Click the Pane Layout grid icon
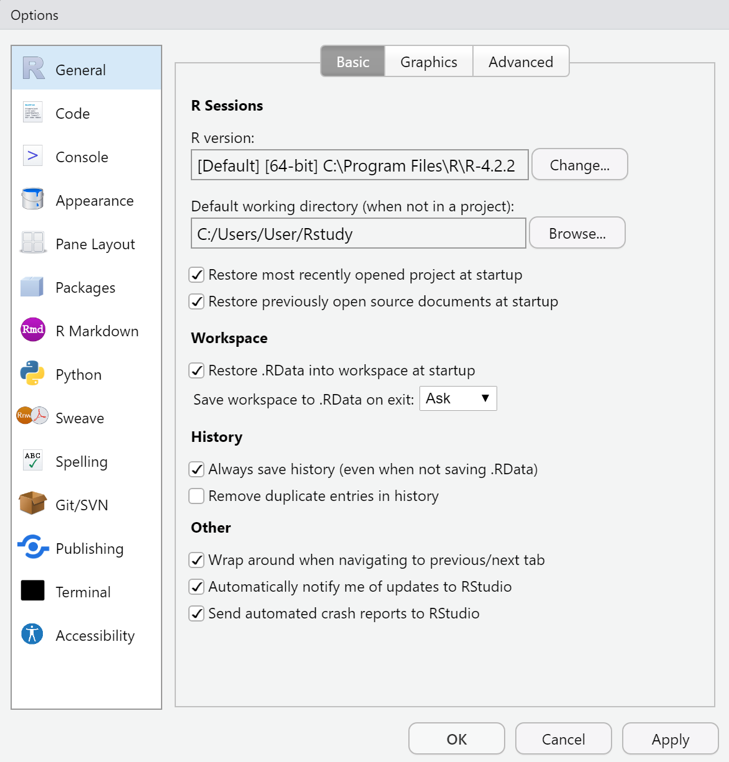This screenshot has height=762, width=729. (x=33, y=242)
